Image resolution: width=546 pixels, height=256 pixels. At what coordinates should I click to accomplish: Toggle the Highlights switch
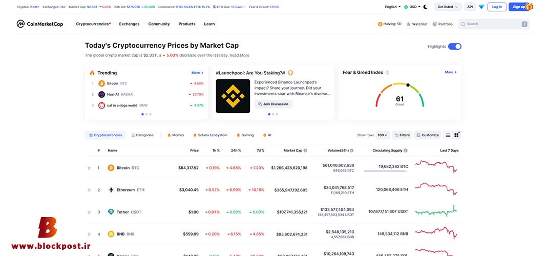(455, 46)
